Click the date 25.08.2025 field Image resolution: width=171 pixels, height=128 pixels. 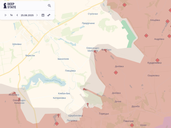(27, 15)
